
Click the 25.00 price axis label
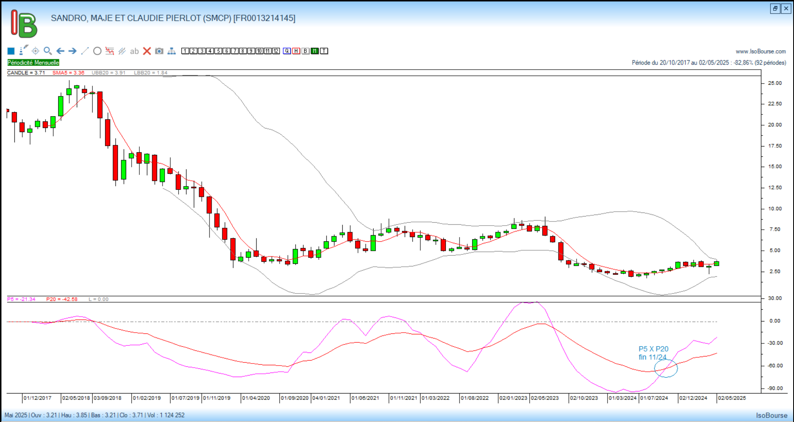(x=775, y=83)
